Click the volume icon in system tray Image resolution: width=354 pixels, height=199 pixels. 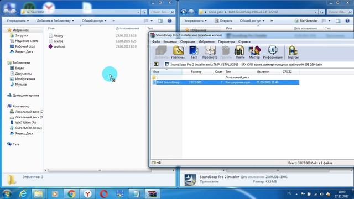tap(321, 194)
